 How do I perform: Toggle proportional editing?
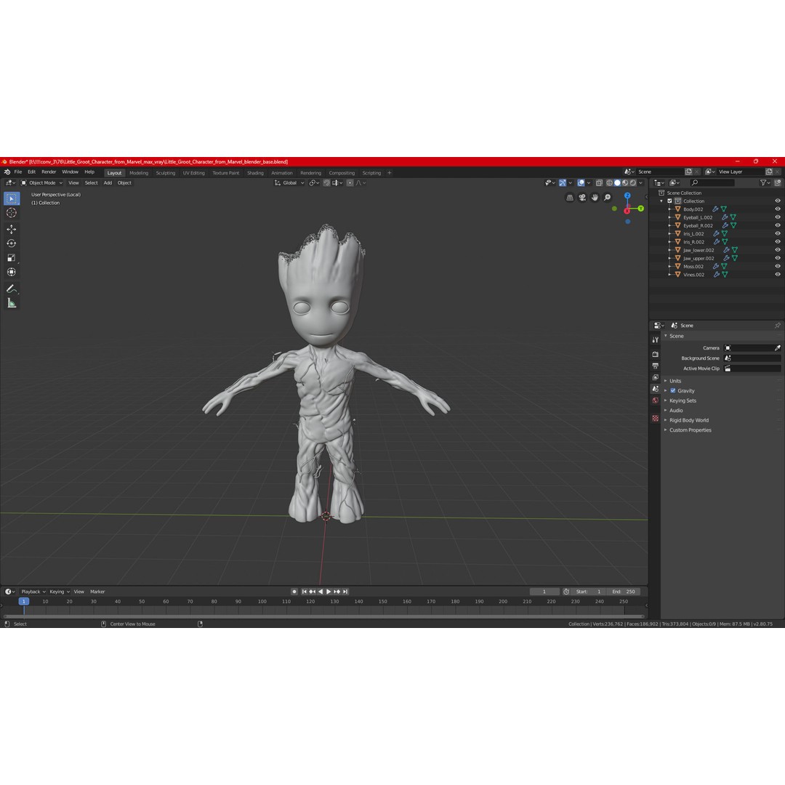(x=350, y=183)
